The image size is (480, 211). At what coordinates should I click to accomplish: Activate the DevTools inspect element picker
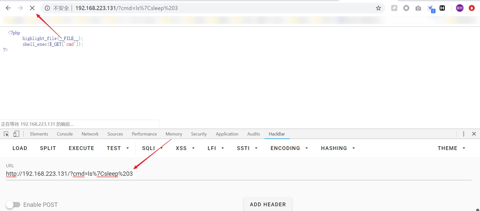pyautogui.click(x=6, y=134)
